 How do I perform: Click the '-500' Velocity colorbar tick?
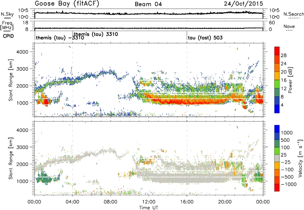pos(287,177)
